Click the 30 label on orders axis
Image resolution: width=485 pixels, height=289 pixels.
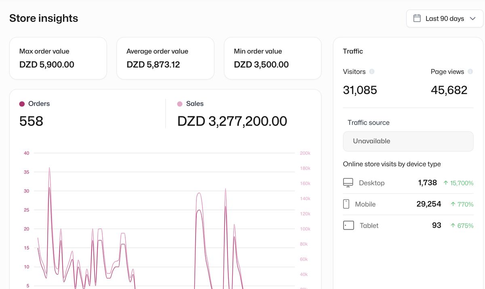[x=26, y=191]
